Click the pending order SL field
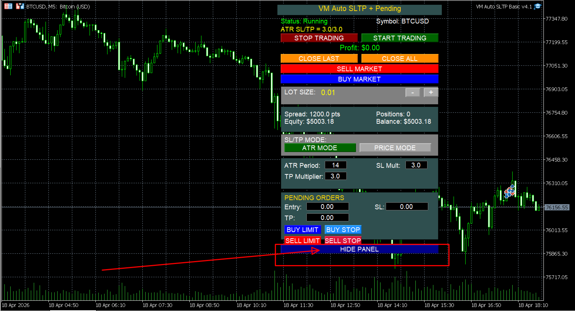575x311 pixels. (407, 207)
